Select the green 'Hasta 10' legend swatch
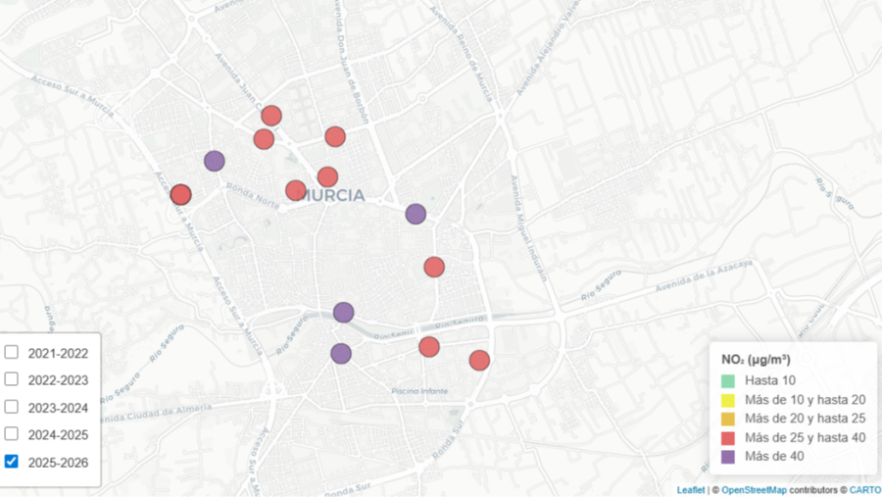The image size is (882, 497). click(727, 380)
